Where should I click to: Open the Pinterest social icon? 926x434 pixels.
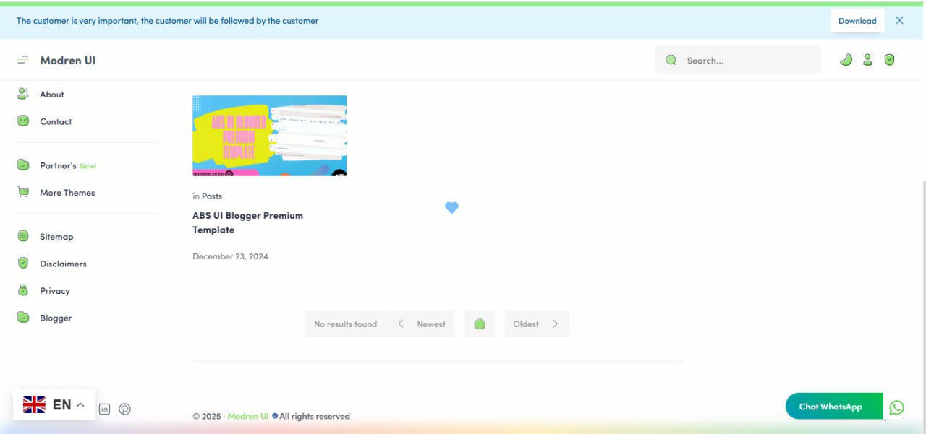coord(125,409)
